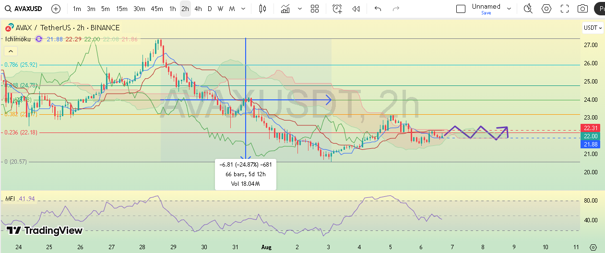Select the 5m timeframe
605x253 pixels.
point(106,9)
